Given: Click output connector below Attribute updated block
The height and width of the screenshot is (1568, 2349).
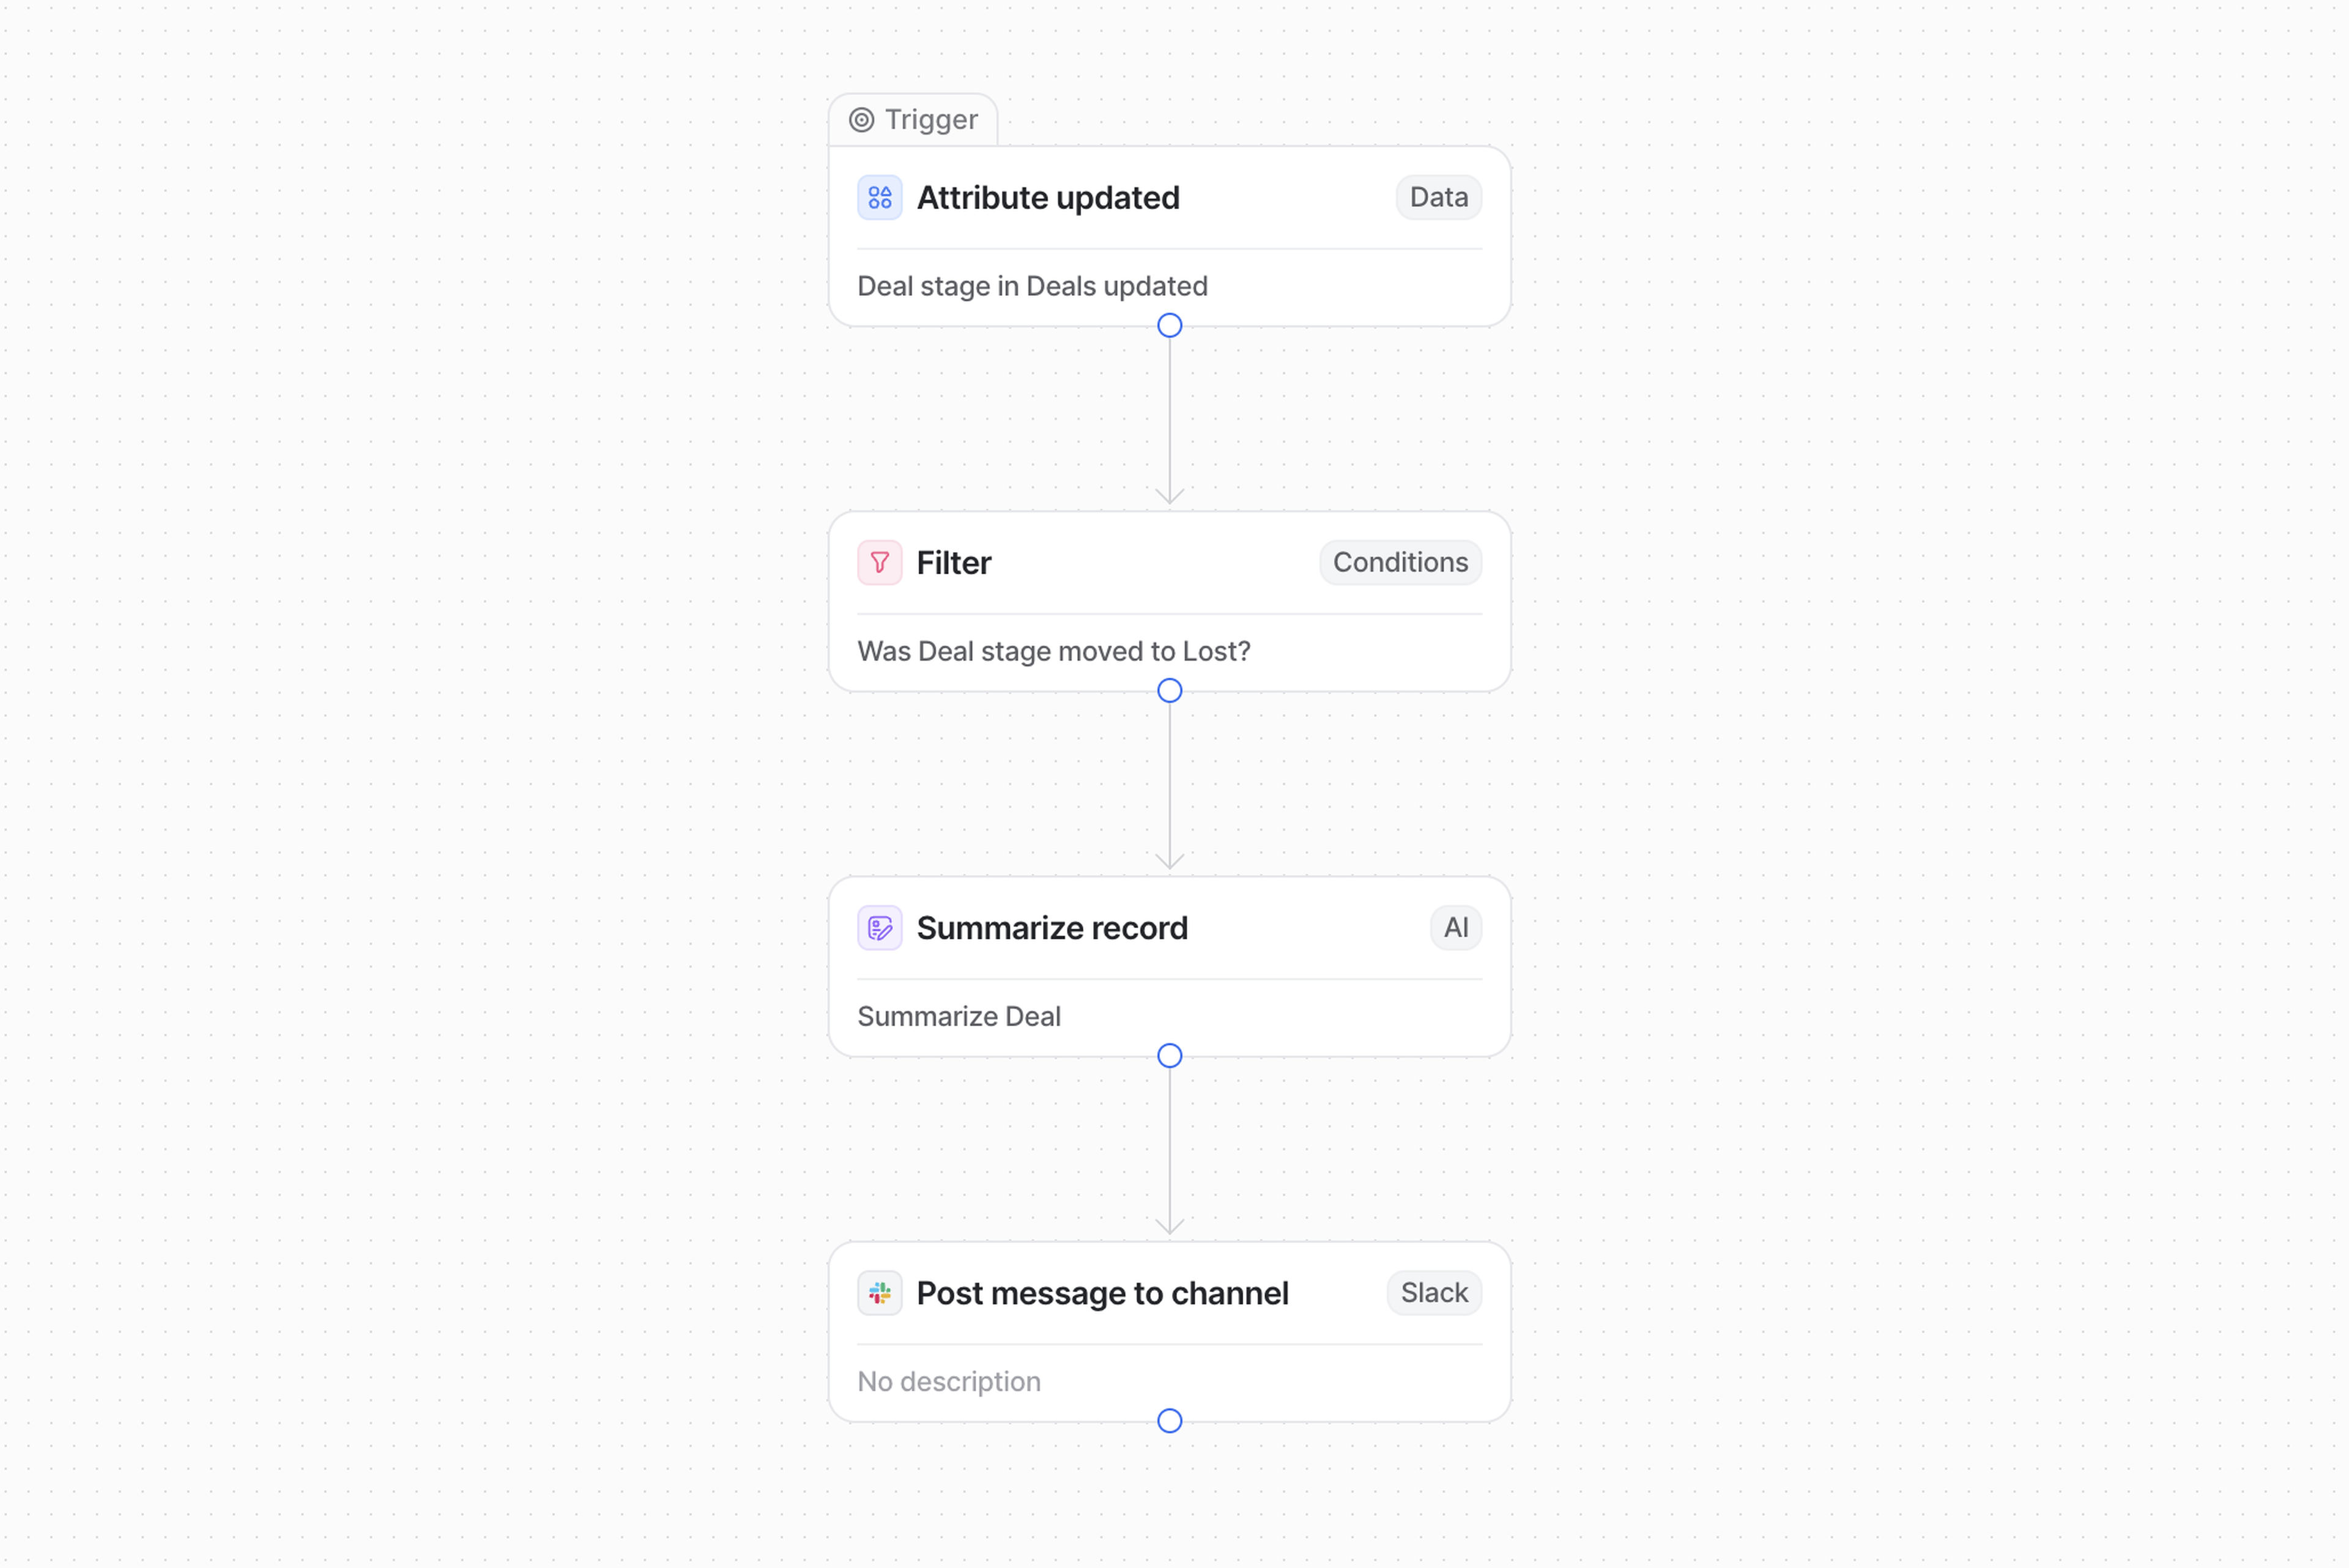Looking at the screenshot, I should pos(1169,326).
